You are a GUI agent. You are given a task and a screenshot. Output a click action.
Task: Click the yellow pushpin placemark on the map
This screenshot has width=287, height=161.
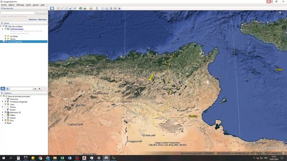151,77
